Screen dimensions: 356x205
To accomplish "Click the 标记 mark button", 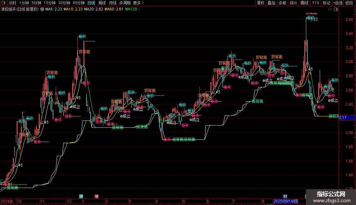I will coord(326,3).
